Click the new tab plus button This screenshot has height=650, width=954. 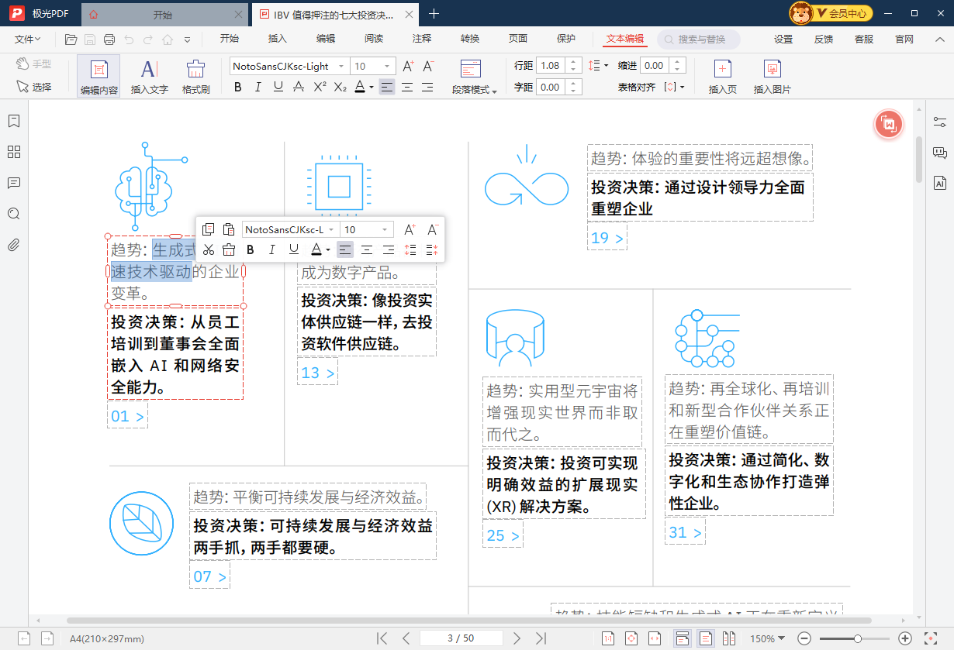pos(434,14)
